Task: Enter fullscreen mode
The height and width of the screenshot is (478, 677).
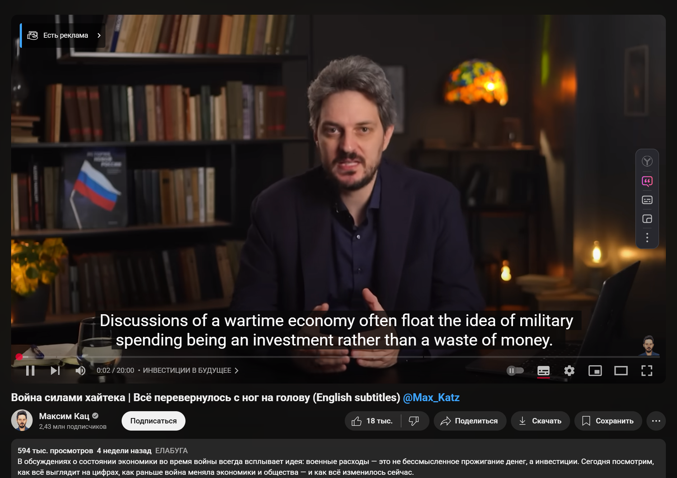Action: pyautogui.click(x=647, y=370)
